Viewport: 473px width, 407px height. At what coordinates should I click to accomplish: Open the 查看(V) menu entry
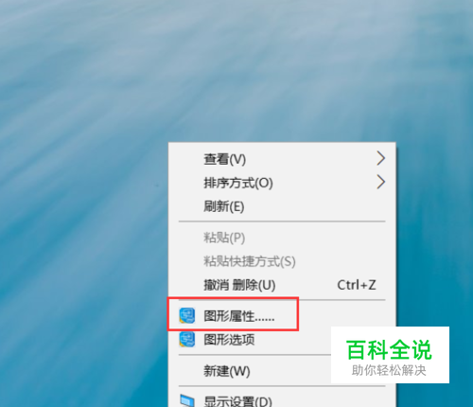282,159
